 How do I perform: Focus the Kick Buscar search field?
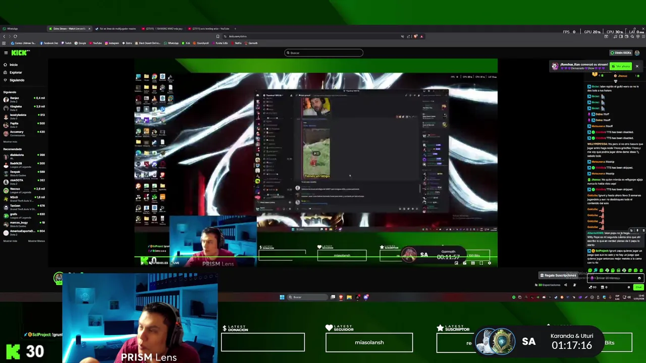click(324, 52)
